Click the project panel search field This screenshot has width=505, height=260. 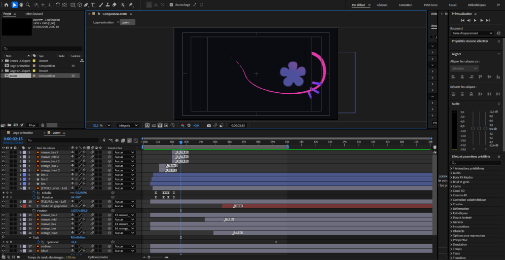(42, 49)
